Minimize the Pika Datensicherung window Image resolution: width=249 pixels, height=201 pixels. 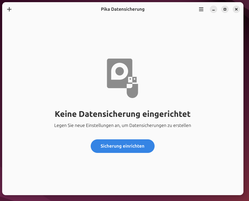tap(214, 9)
